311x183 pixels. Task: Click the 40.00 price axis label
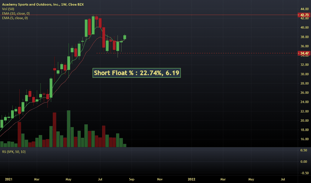coord(304,28)
